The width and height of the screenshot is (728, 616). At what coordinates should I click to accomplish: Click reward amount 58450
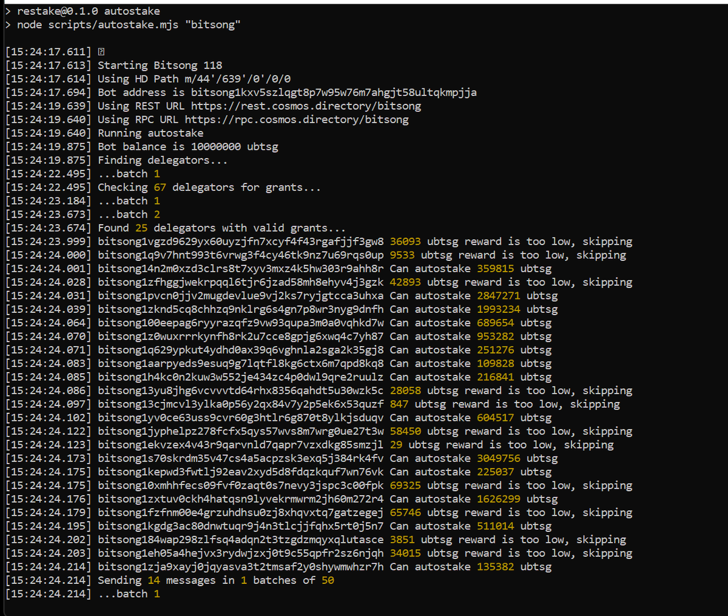405,431
